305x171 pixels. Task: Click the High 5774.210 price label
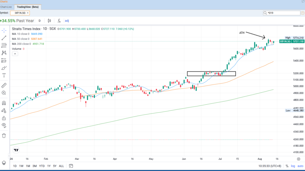coord(294,38)
